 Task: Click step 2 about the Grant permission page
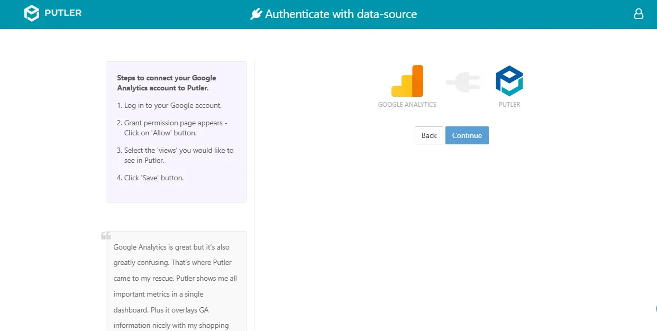pos(172,128)
